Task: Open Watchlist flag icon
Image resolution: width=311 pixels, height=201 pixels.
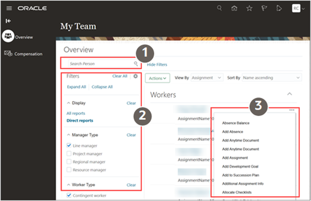Action: click(x=264, y=8)
